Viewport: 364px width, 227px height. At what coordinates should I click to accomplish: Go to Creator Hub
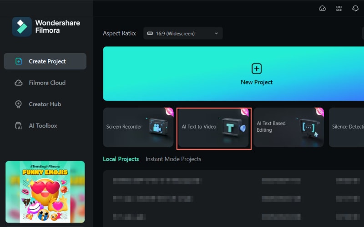45,104
